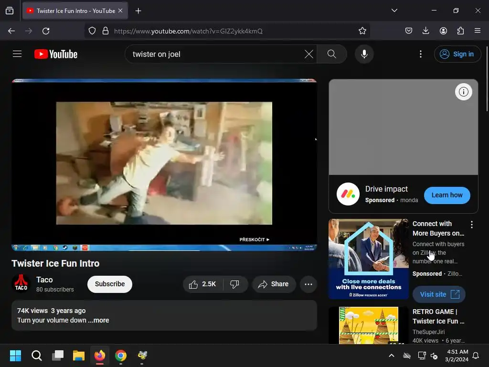Open the monday.com ad logo
The image size is (489, 367).
coord(348,194)
